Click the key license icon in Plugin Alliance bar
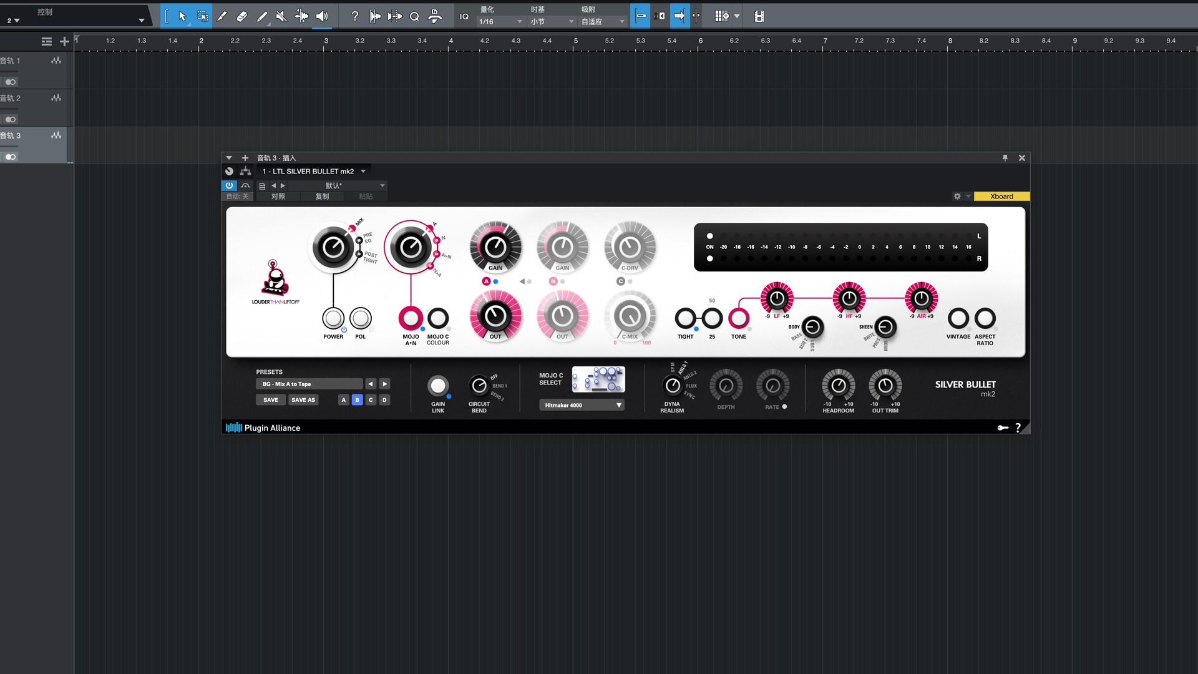The width and height of the screenshot is (1198, 674). coord(1003,427)
